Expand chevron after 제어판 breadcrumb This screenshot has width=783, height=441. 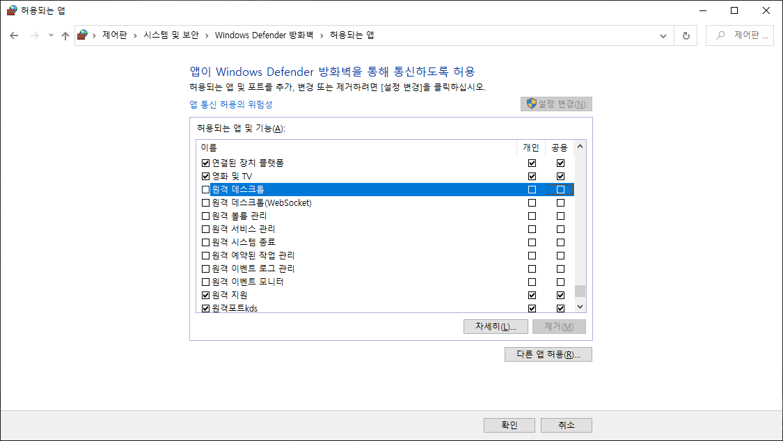tap(135, 35)
